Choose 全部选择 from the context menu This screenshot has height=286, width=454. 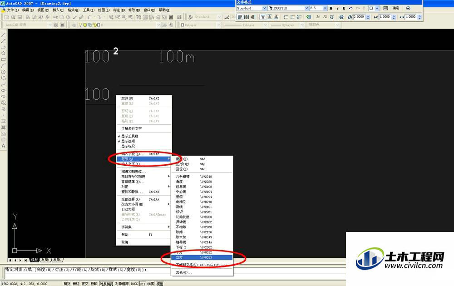tap(144, 199)
